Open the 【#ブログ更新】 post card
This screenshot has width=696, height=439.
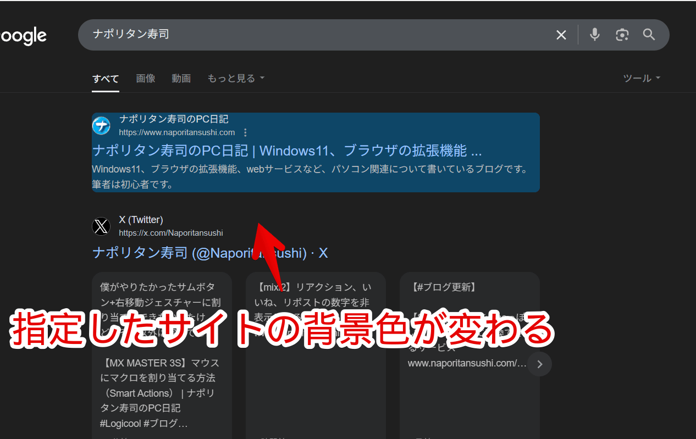(x=469, y=355)
